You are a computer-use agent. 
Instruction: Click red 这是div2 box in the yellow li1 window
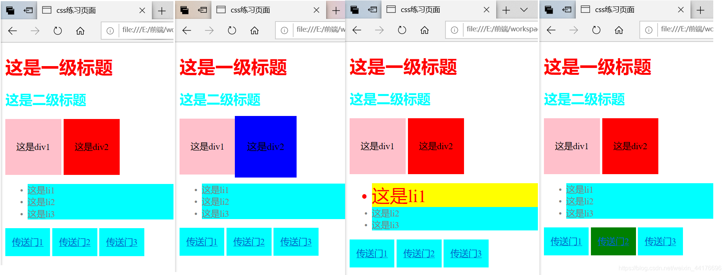pos(436,146)
